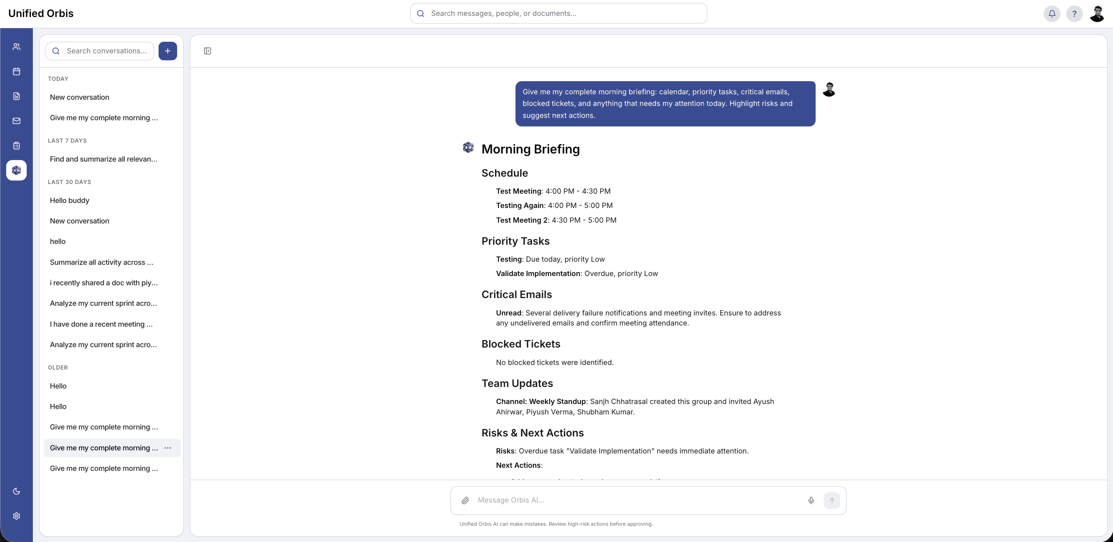
Task: Open settings via the gear icon
Action: click(16, 516)
